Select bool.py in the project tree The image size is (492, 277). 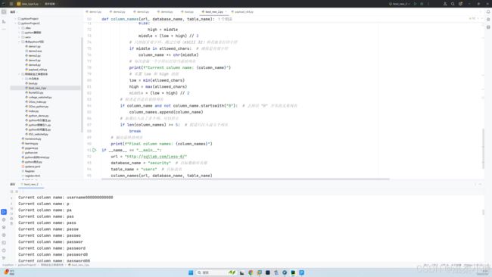point(33,83)
